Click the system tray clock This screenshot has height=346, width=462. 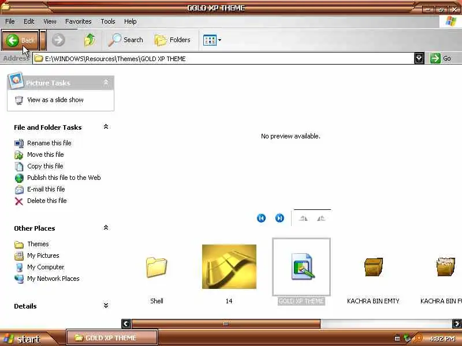[442, 339]
